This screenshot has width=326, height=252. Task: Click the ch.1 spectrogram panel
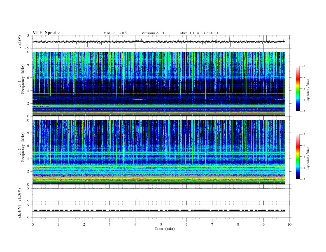pos(159,84)
